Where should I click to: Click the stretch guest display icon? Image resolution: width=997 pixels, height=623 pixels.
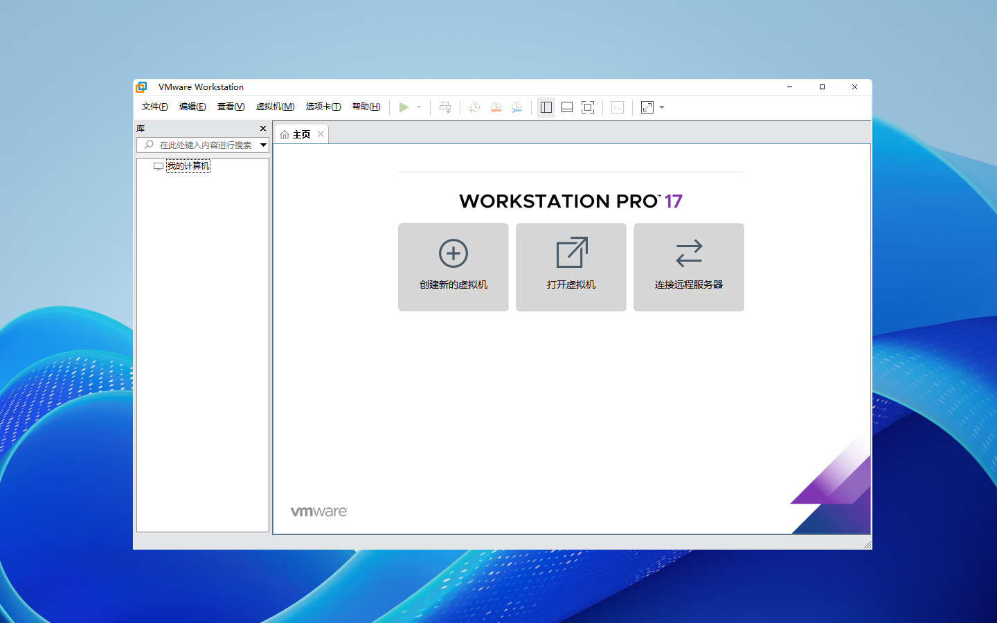tap(647, 107)
